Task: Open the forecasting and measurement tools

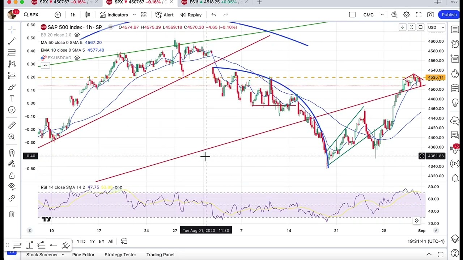Action: pos(12,75)
